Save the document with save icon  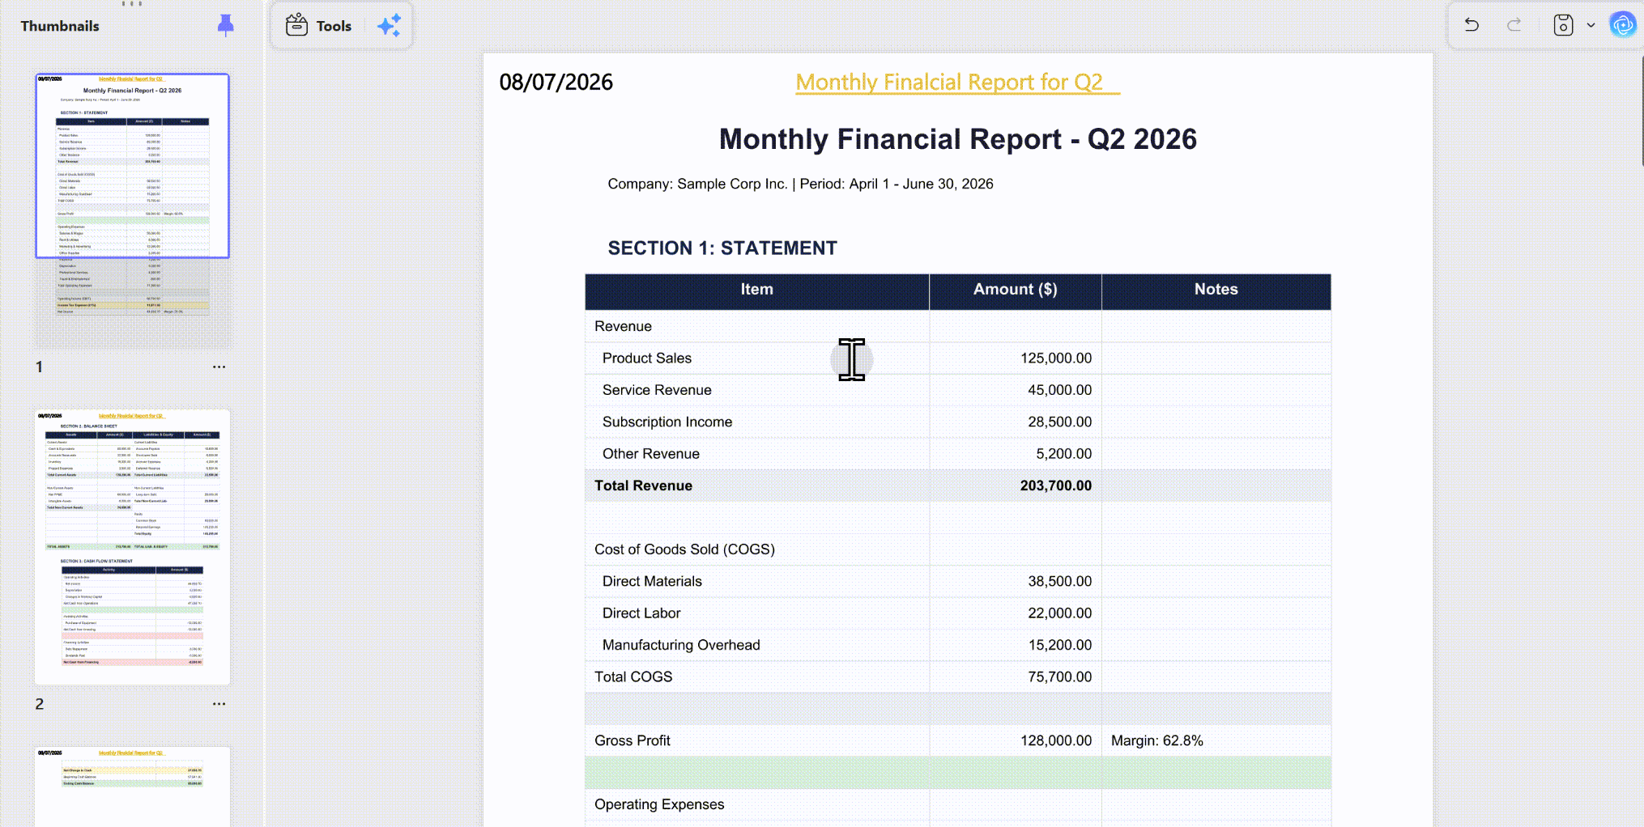pos(1563,25)
